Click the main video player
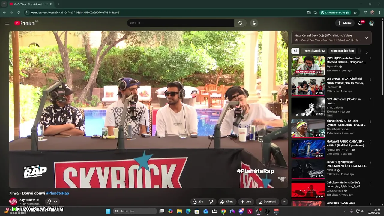 click(148, 109)
